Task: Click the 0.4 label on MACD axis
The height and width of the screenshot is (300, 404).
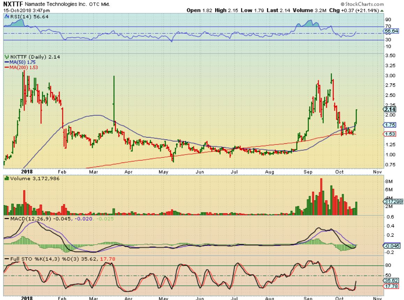Action: 391,226
